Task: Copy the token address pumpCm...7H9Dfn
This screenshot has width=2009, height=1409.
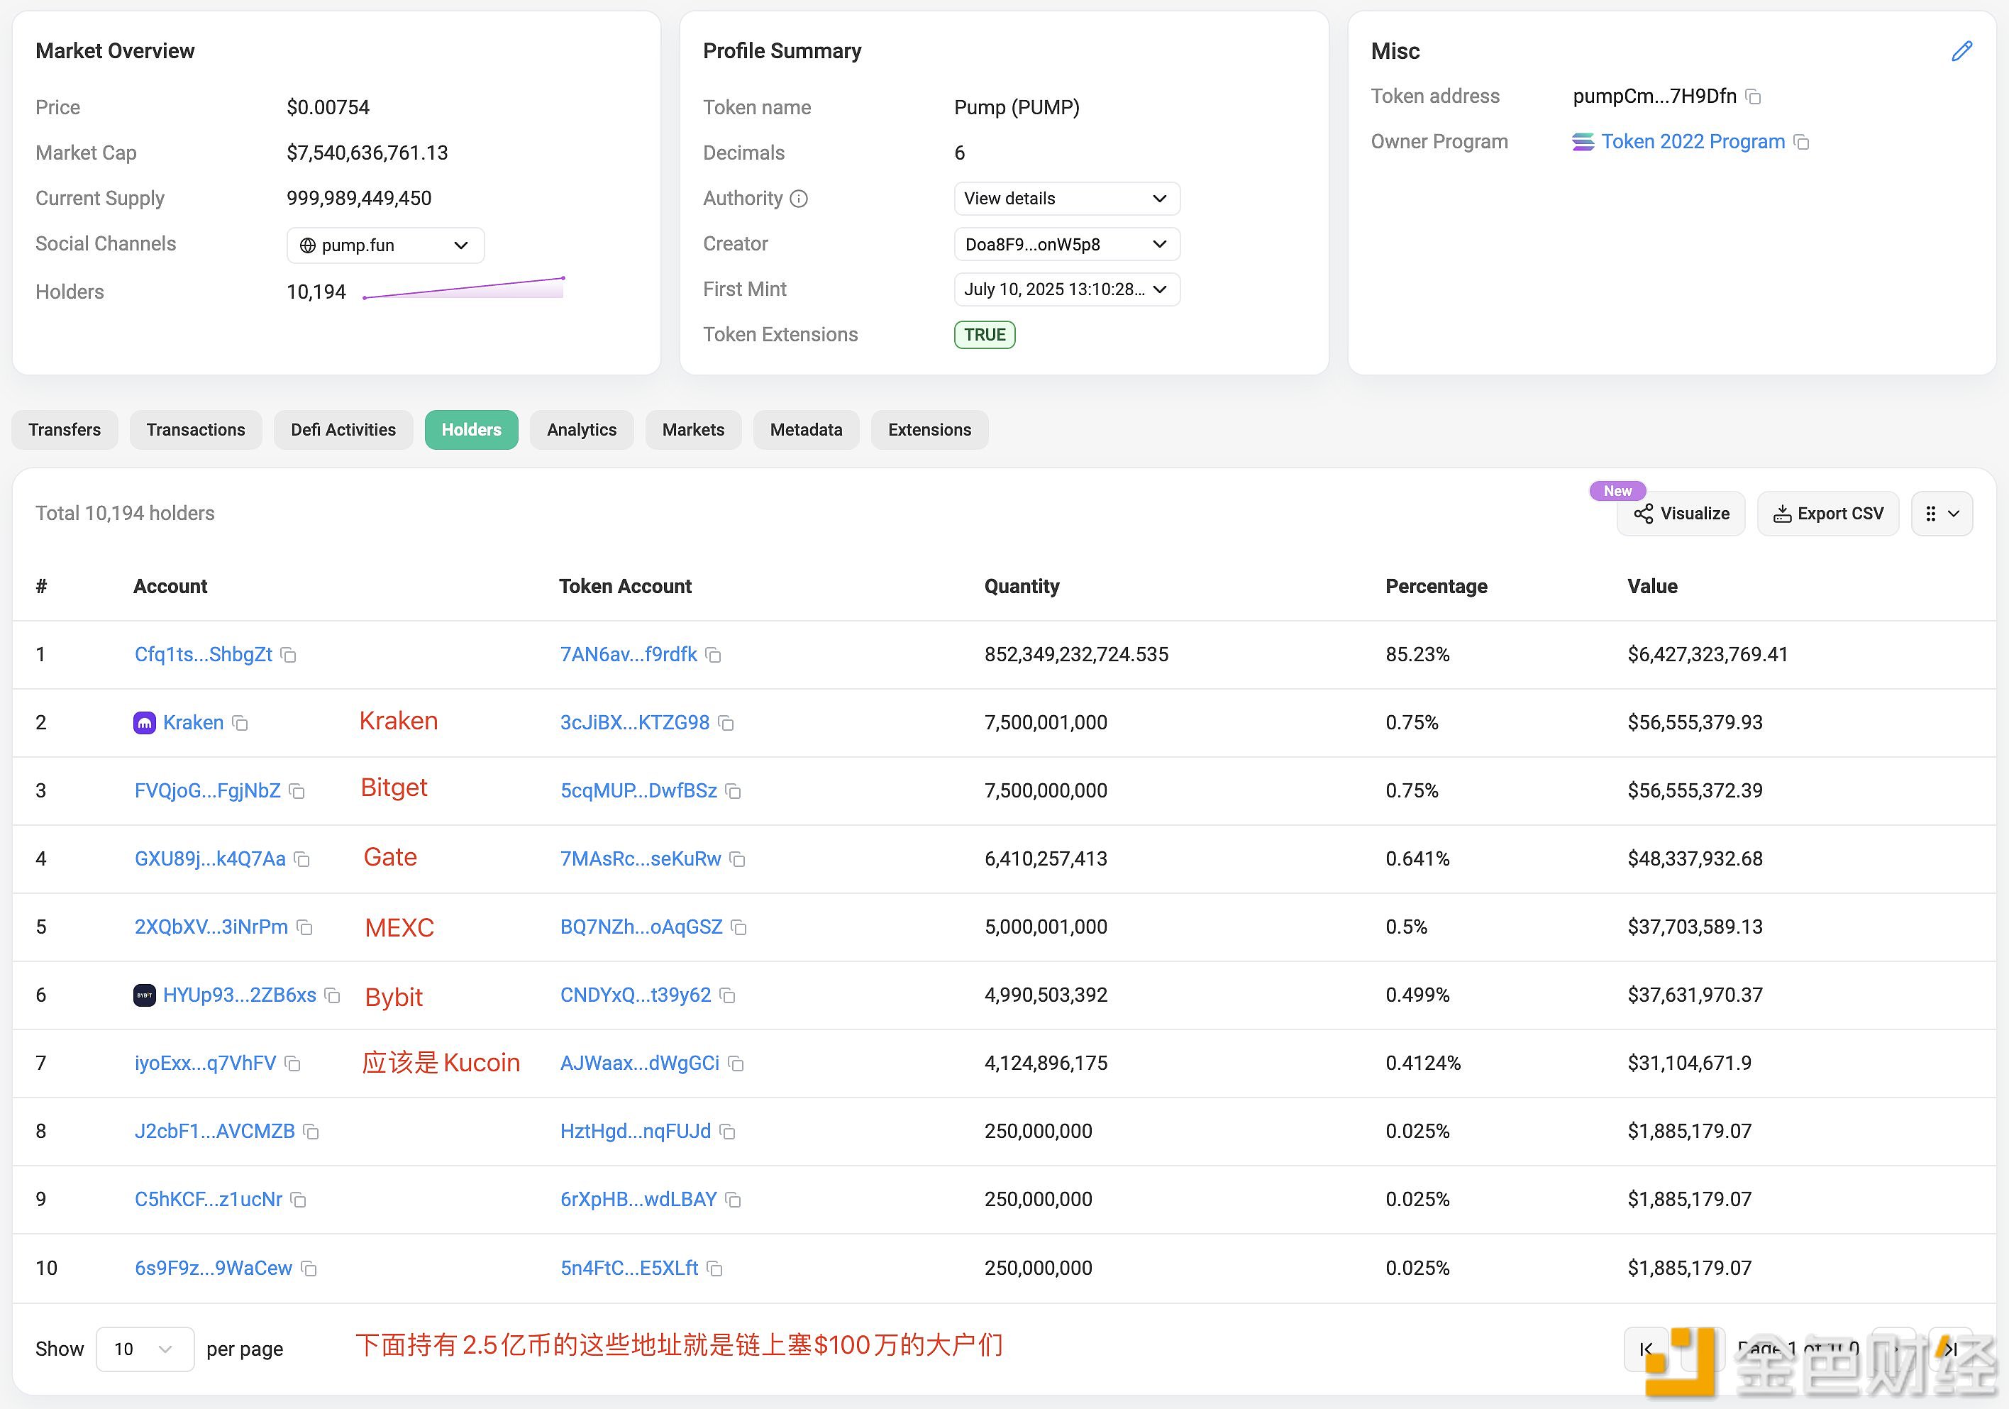Action: 1753,97
